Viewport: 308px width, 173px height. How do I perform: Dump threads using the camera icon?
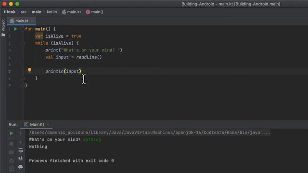click(11, 152)
